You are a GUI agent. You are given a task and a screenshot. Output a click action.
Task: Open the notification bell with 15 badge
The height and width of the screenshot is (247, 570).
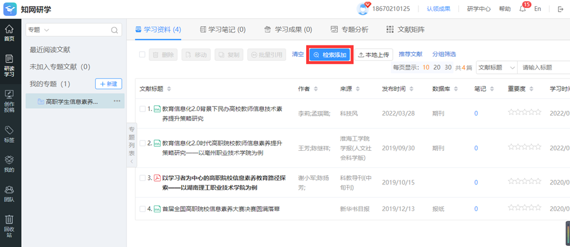523,9
